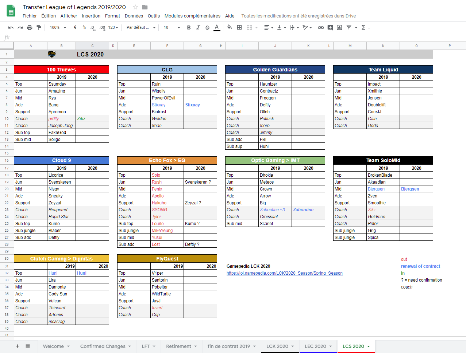466x353 pixels.
Task: Open the Format menu
Action: click(112, 16)
